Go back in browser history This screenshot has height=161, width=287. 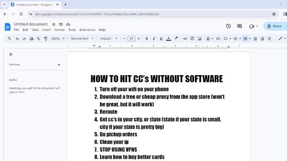point(5,14)
